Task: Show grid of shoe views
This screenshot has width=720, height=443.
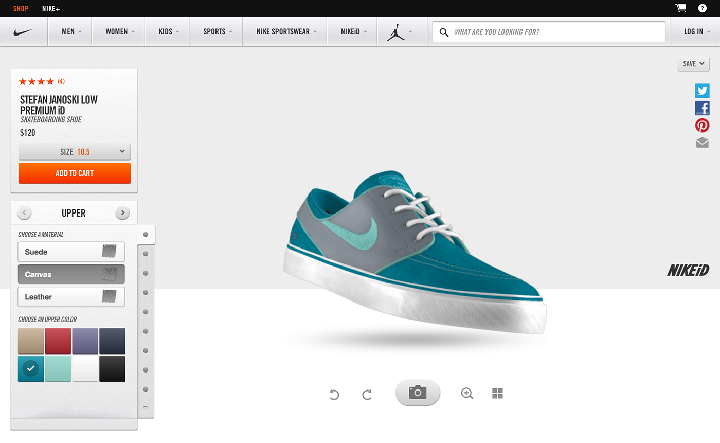Action: tap(497, 394)
